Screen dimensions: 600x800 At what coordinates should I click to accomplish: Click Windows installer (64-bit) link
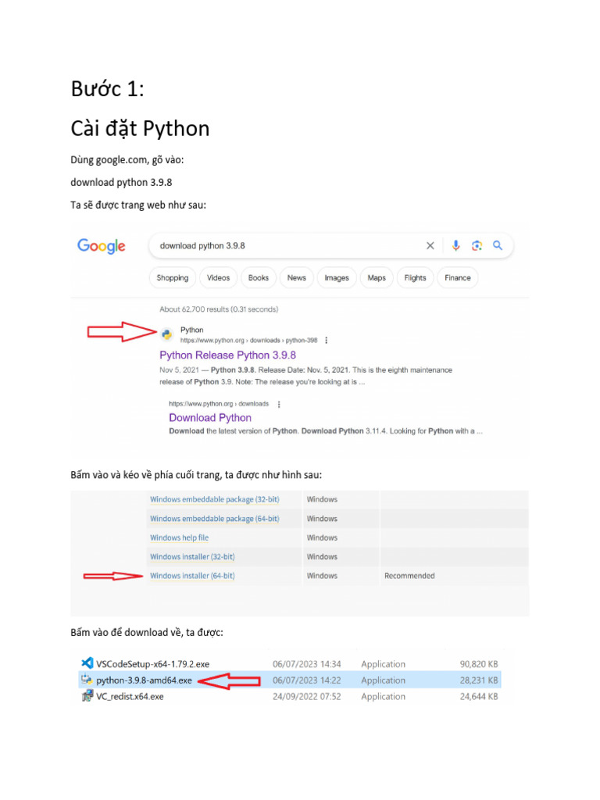[192, 576]
